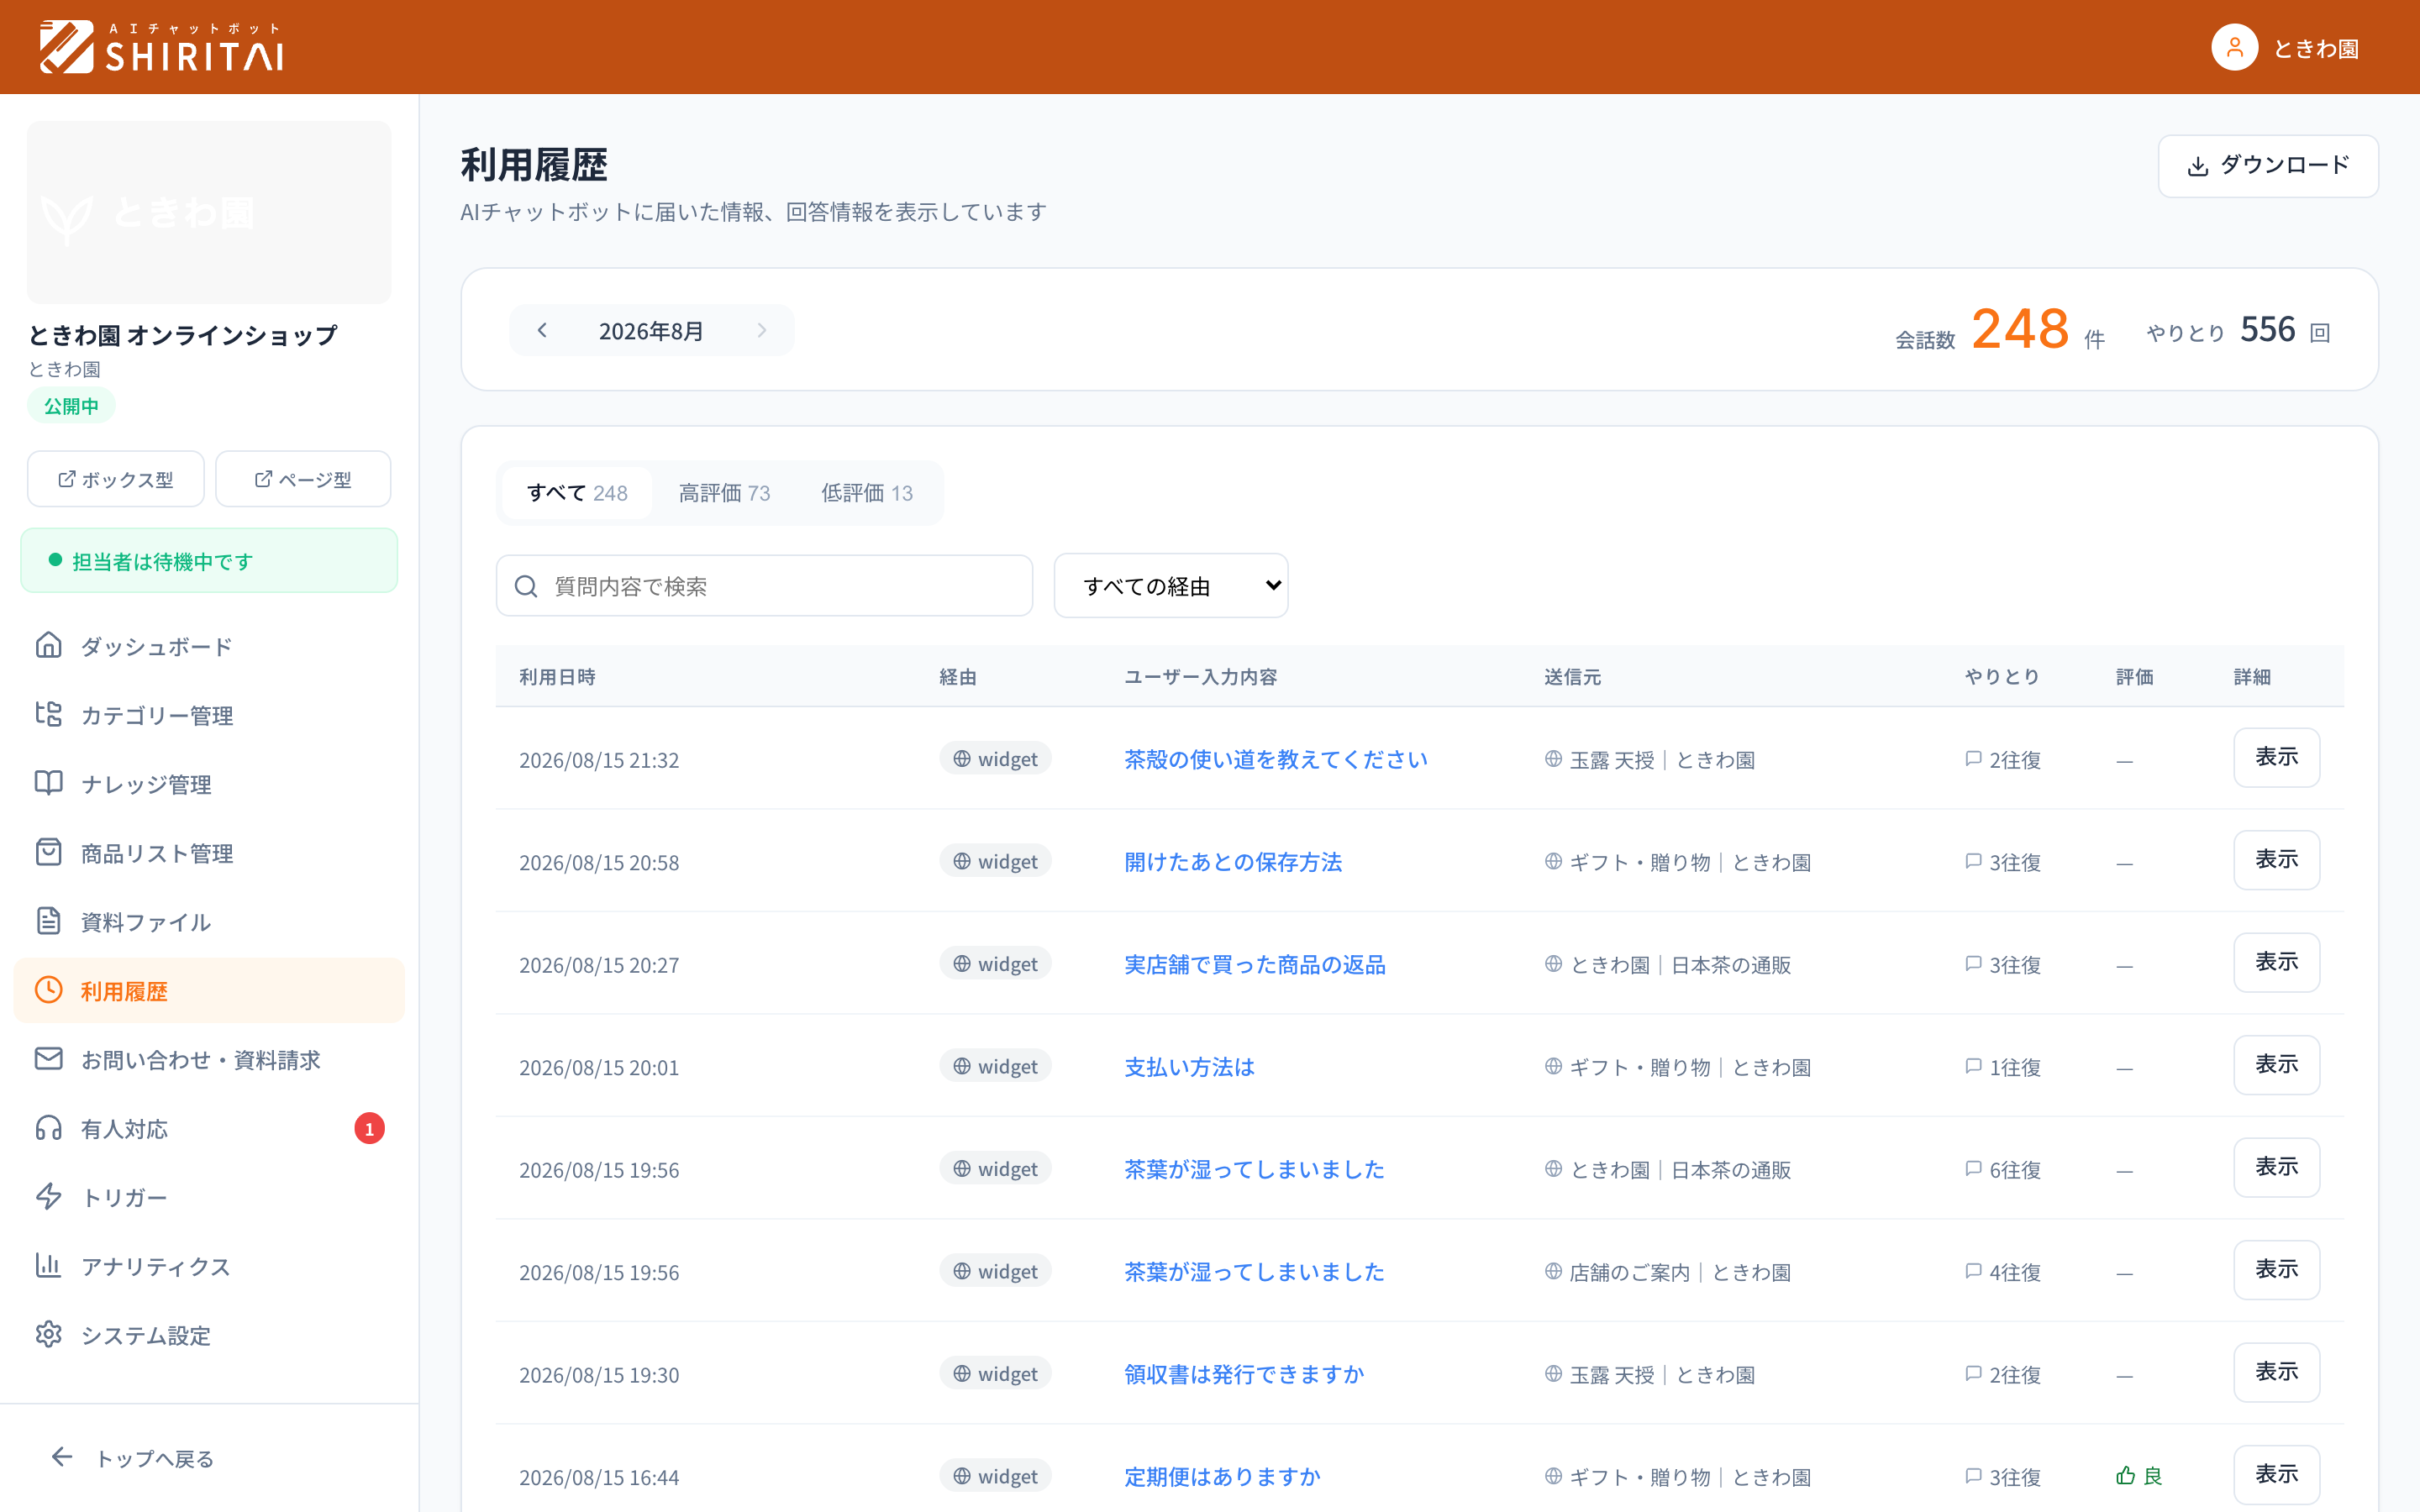Click the 良 thumbs-up rating icon

click(x=2125, y=1476)
